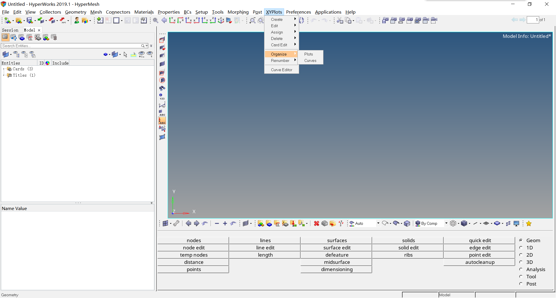Click the Fit view magnifier icon

click(x=156, y=20)
